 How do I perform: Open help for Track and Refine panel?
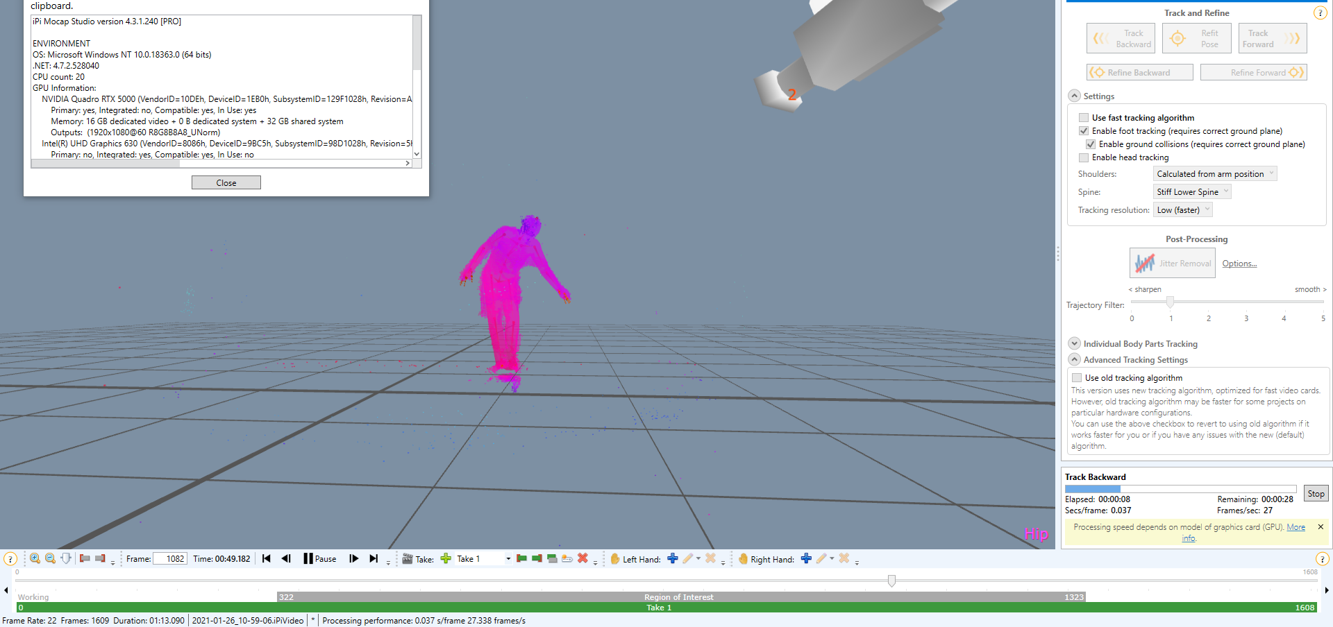pos(1320,13)
